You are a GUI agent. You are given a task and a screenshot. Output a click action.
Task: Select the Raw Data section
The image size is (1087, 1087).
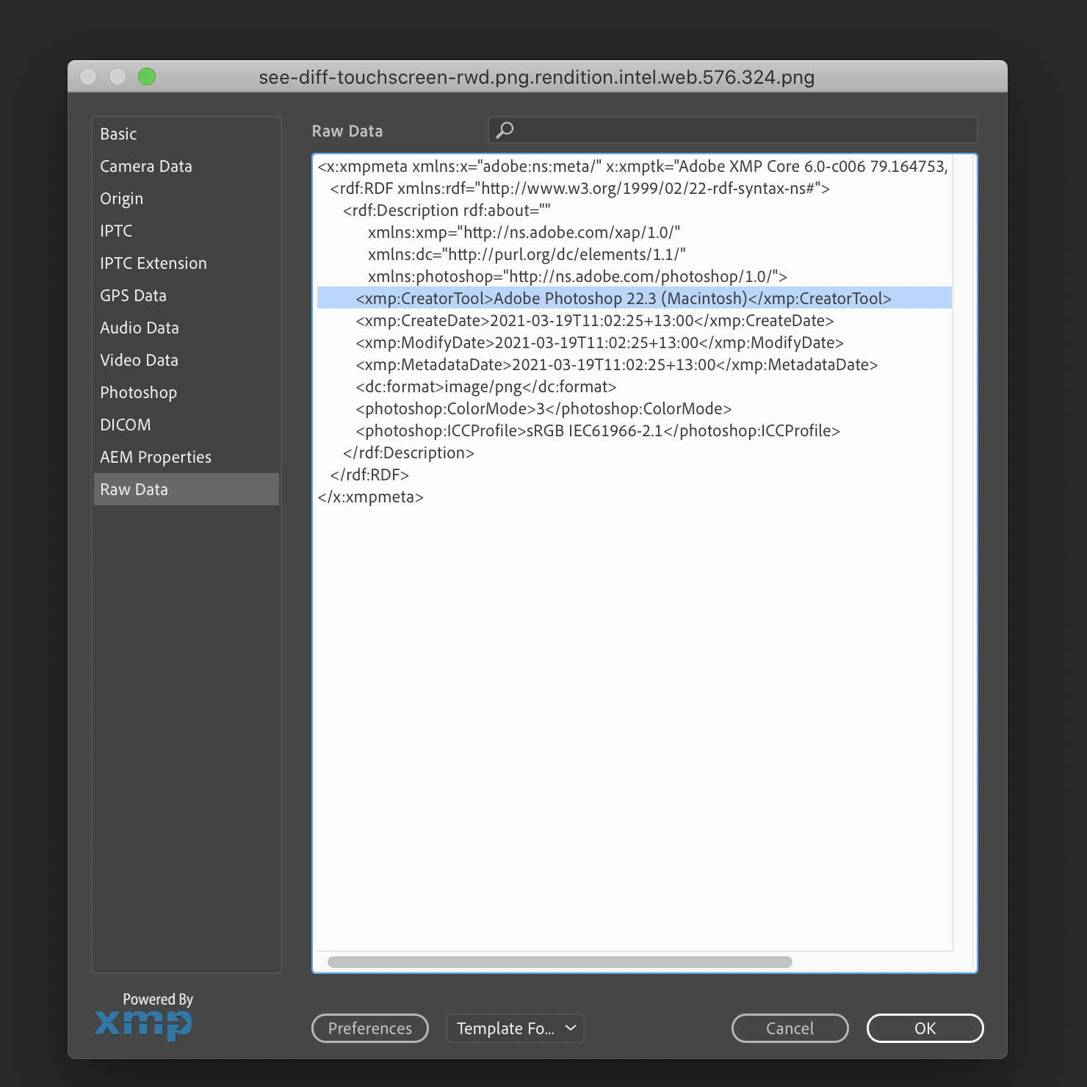click(x=186, y=489)
